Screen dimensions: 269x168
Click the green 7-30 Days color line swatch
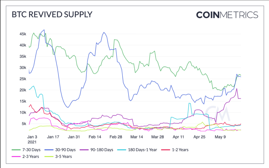(x=16, y=150)
